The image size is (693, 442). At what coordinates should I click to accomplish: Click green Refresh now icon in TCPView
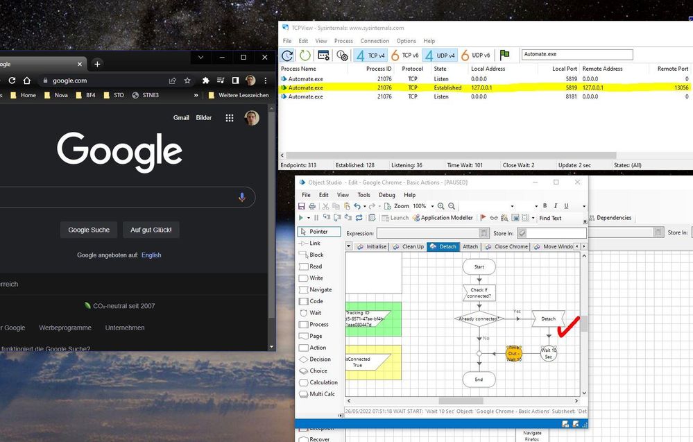coord(305,56)
